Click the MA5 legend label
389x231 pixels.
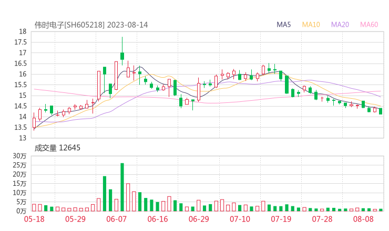pos(283,25)
